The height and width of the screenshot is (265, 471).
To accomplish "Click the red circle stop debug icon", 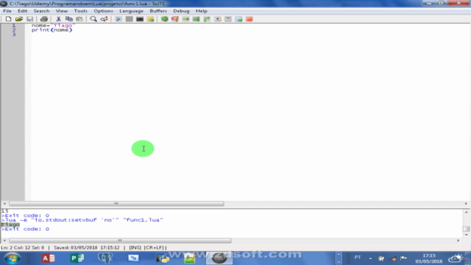I will point(249,19).
